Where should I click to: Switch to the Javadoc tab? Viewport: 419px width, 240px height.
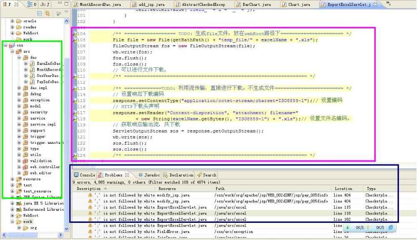point(149,175)
